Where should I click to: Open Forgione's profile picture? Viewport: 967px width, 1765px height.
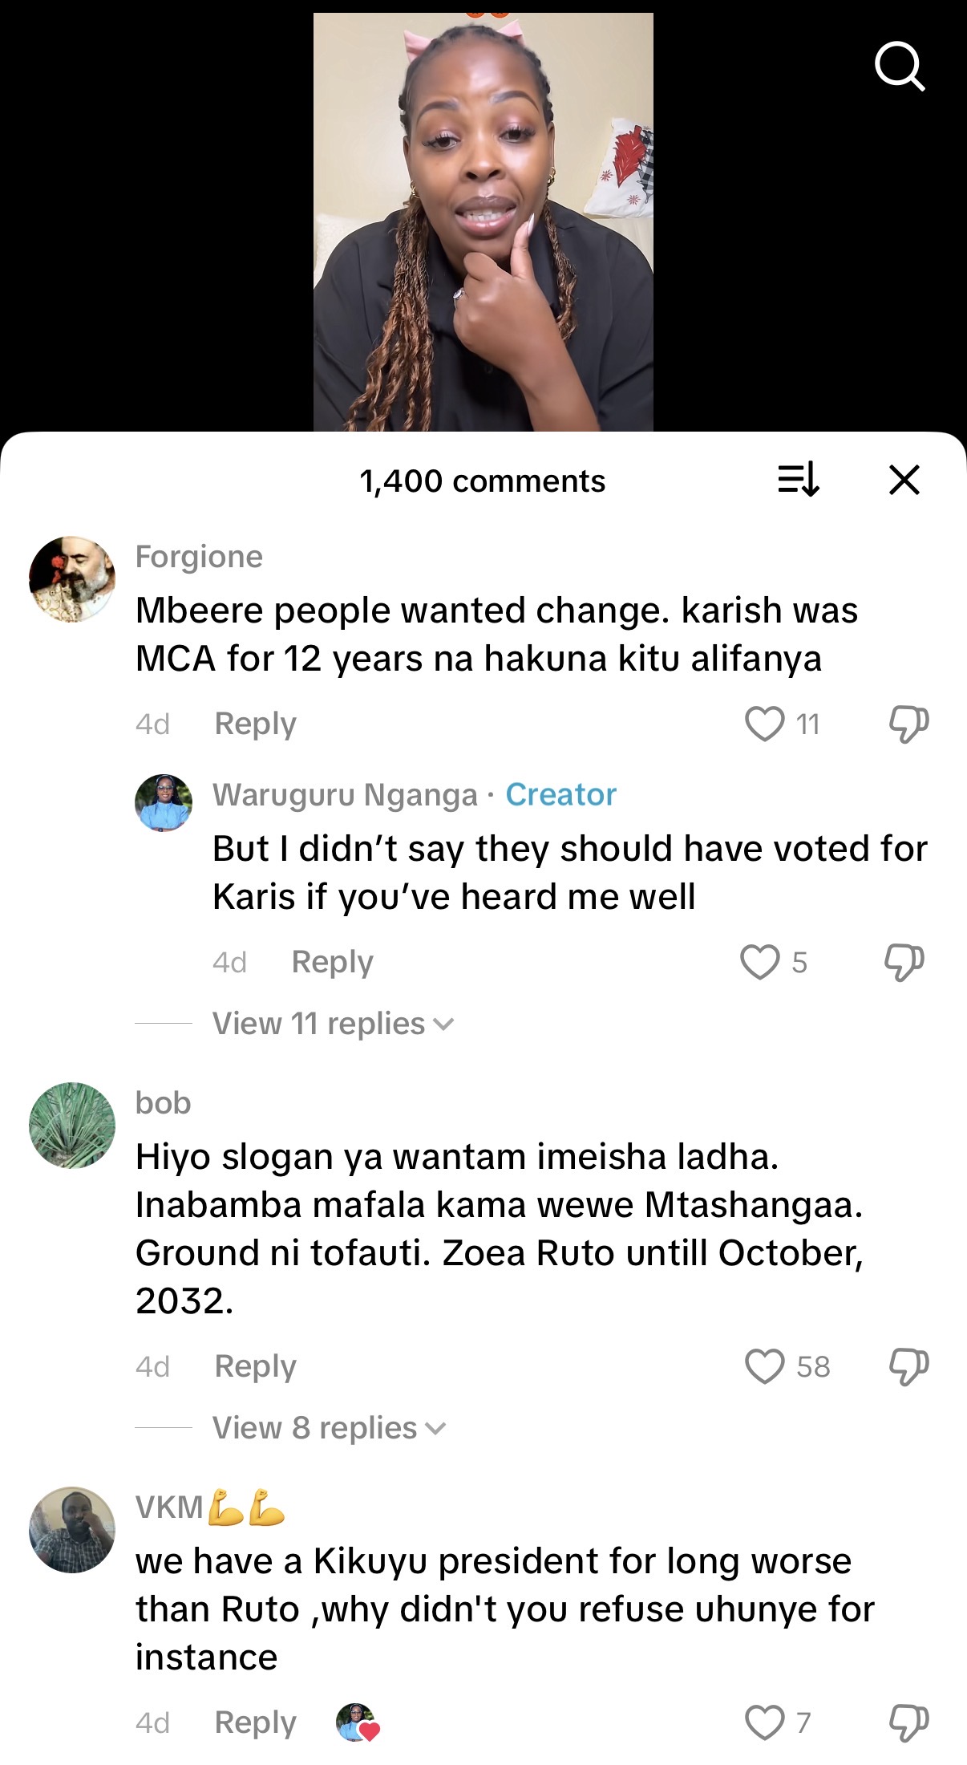(x=72, y=579)
